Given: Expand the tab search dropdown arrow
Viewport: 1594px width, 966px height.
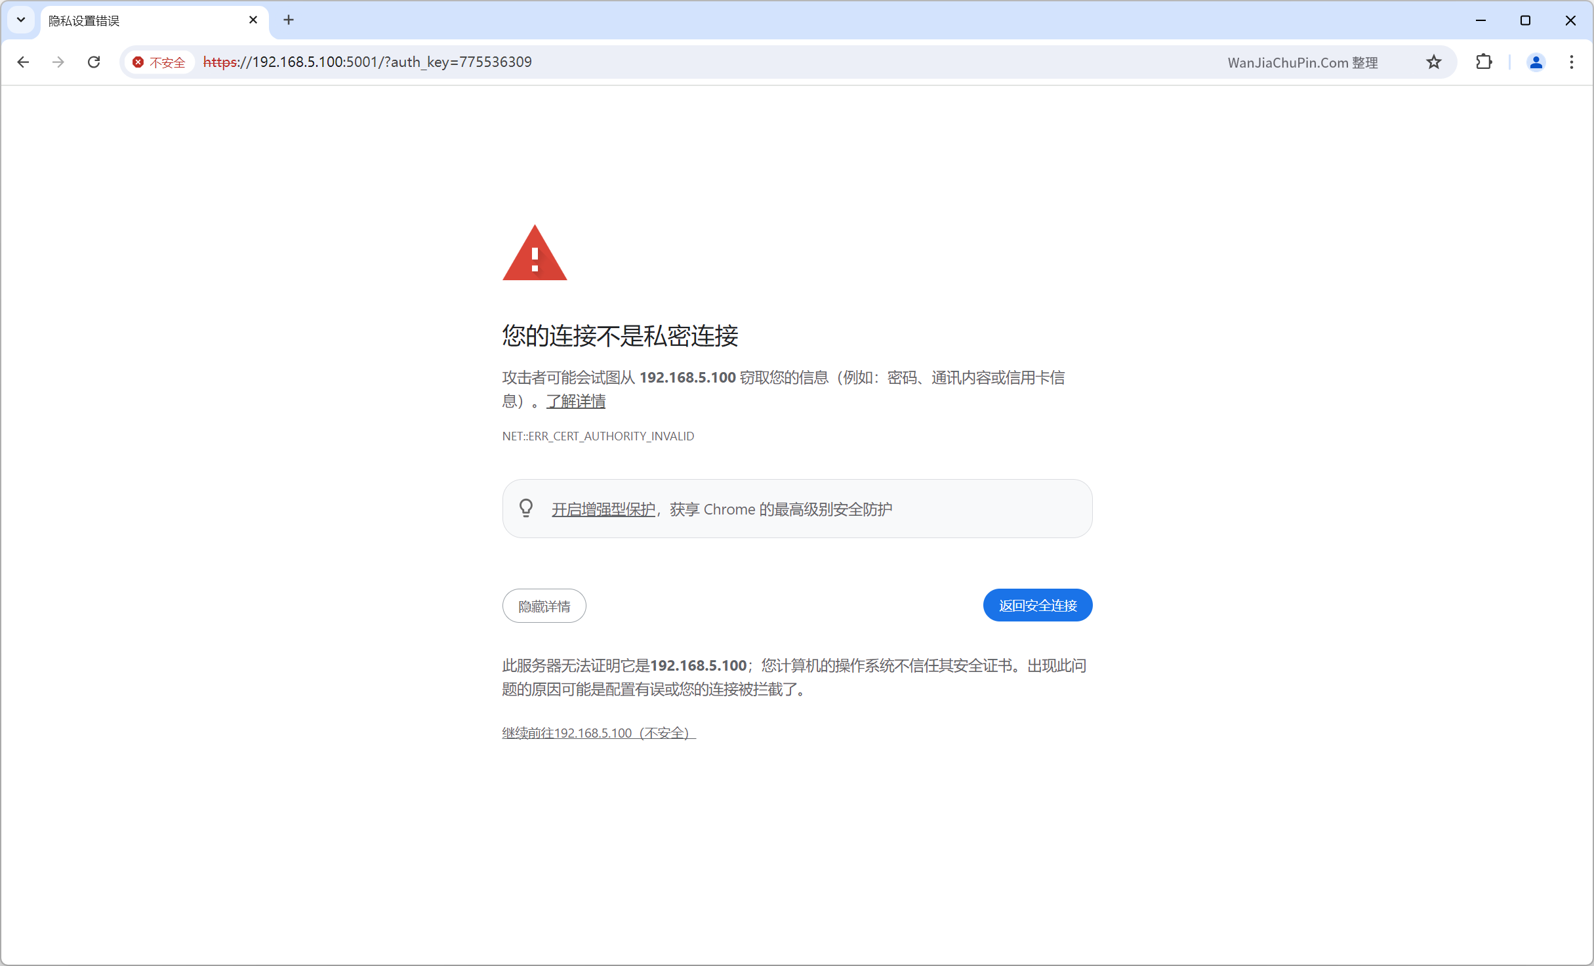Looking at the screenshot, I should point(21,20).
